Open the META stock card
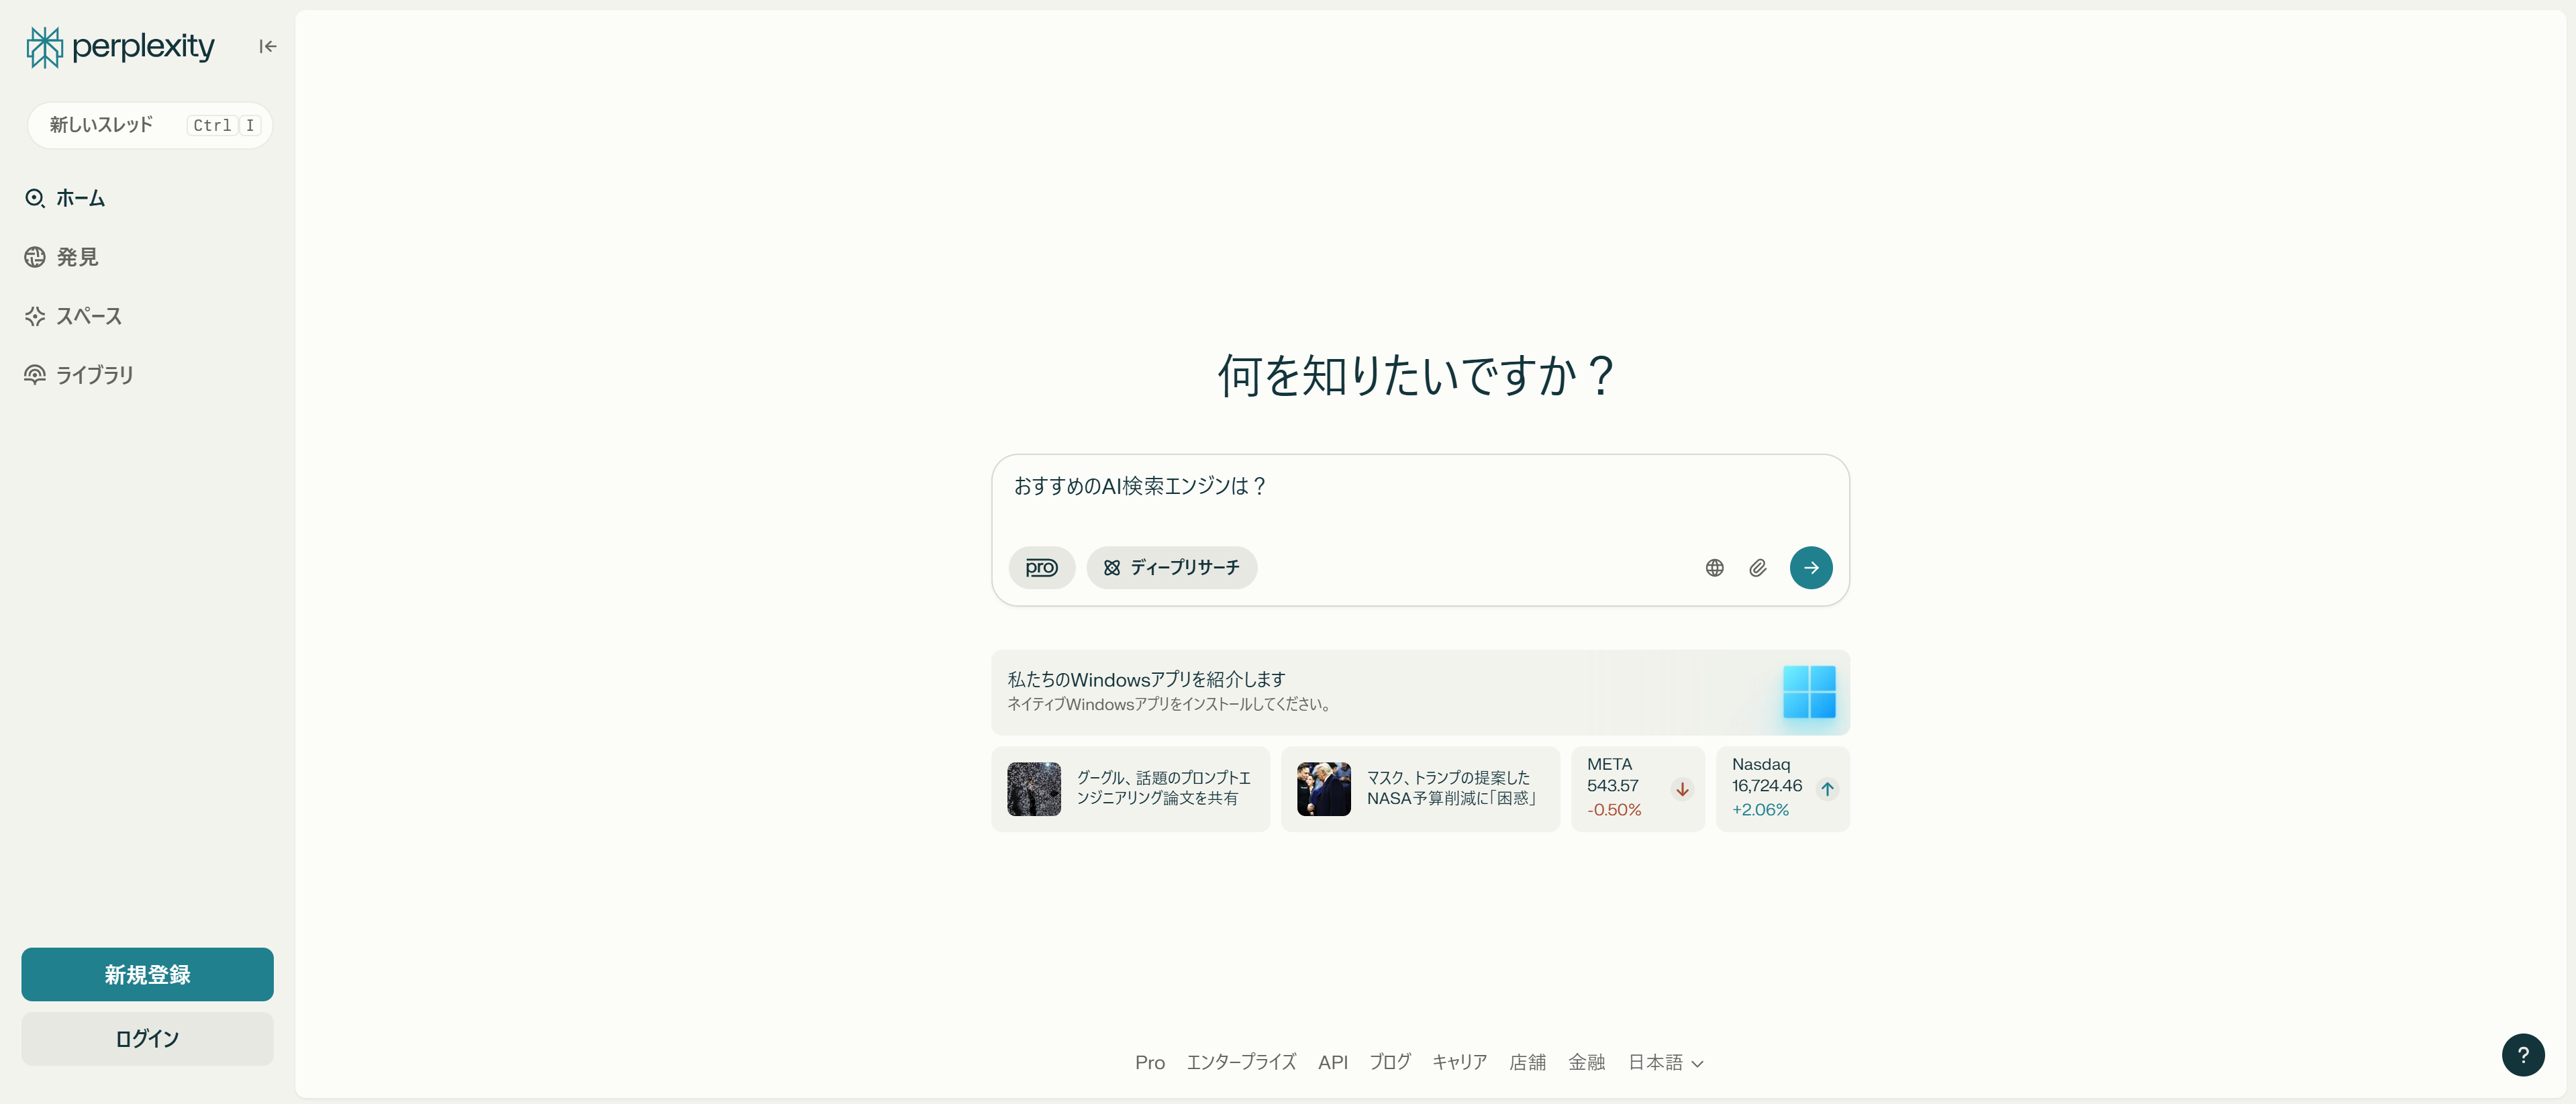The width and height of the screenshot is (2576, 1104). (1637, 789)
